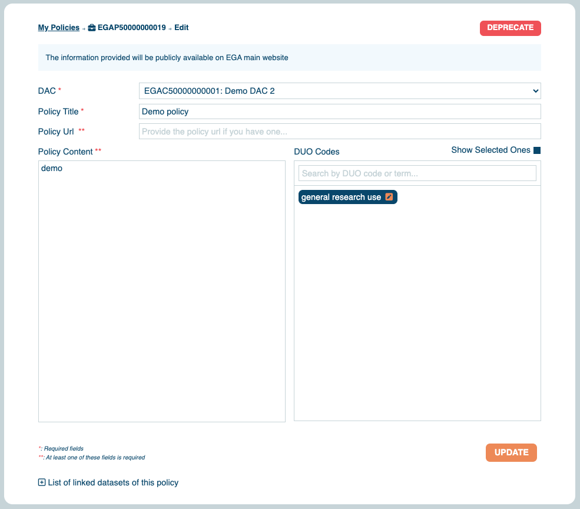Click the DUO Codes heading label
580x509 pixels.
pyautogui.click(x=316, y=152)
